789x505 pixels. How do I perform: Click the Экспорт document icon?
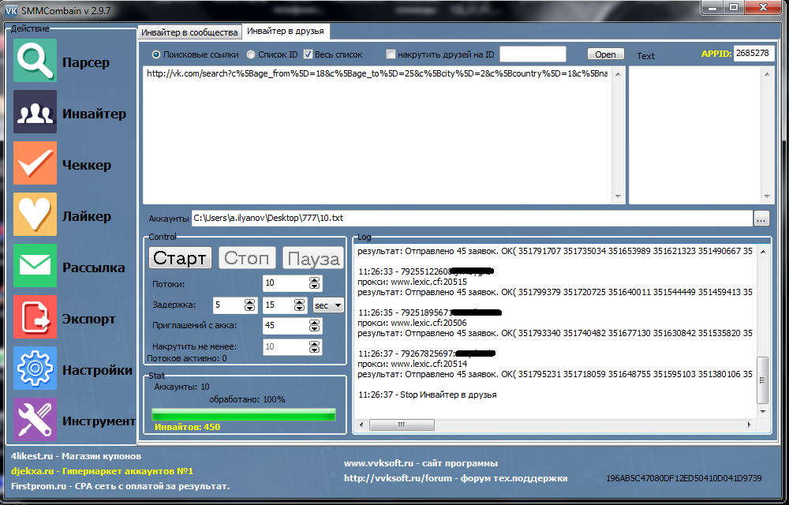[x=35, y=318]
